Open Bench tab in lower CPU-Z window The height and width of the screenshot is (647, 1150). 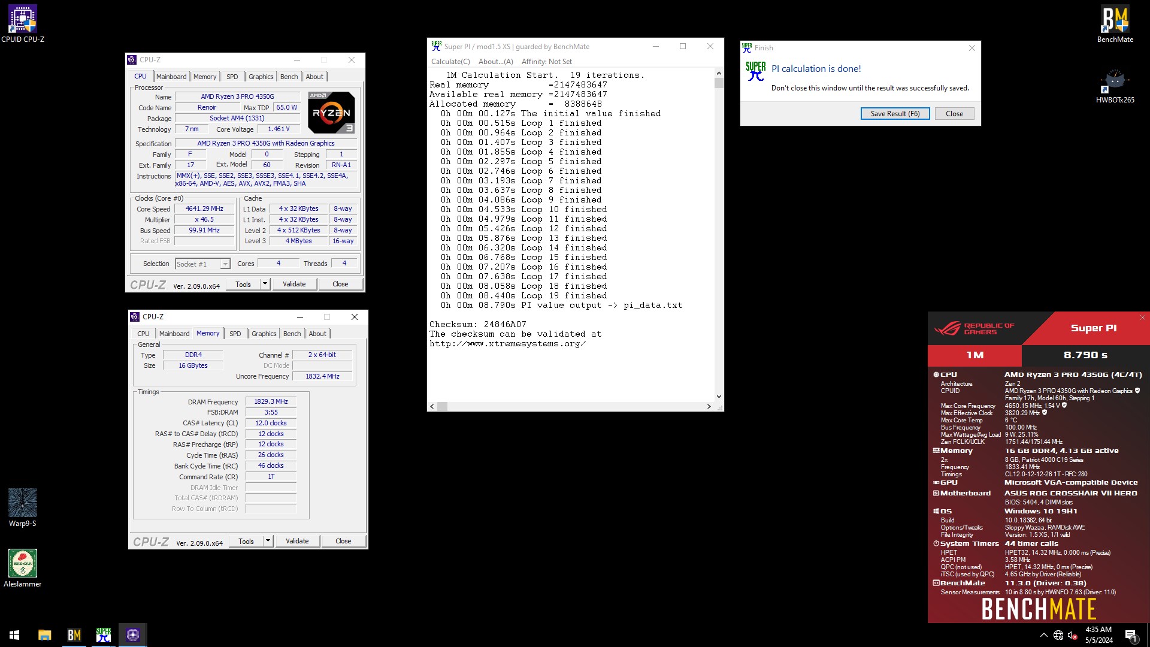(292, 334)
